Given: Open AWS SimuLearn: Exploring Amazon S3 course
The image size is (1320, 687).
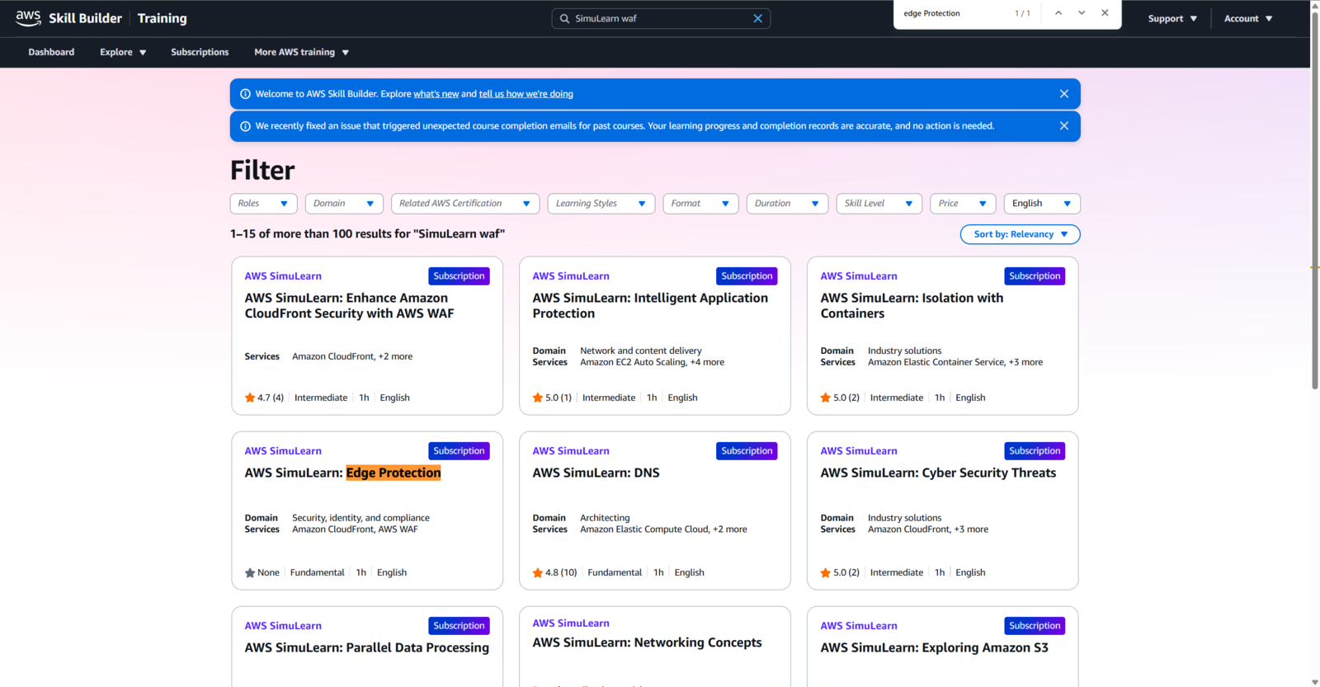Looking at the screenshot, I should pos(934,647).
